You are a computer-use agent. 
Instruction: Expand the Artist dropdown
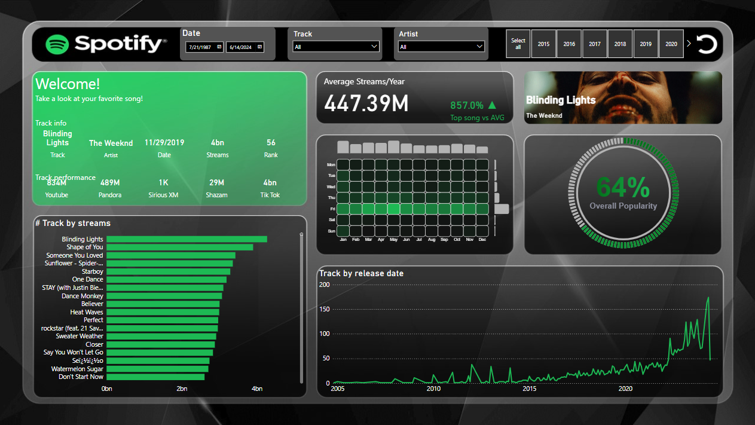[479, 47]
